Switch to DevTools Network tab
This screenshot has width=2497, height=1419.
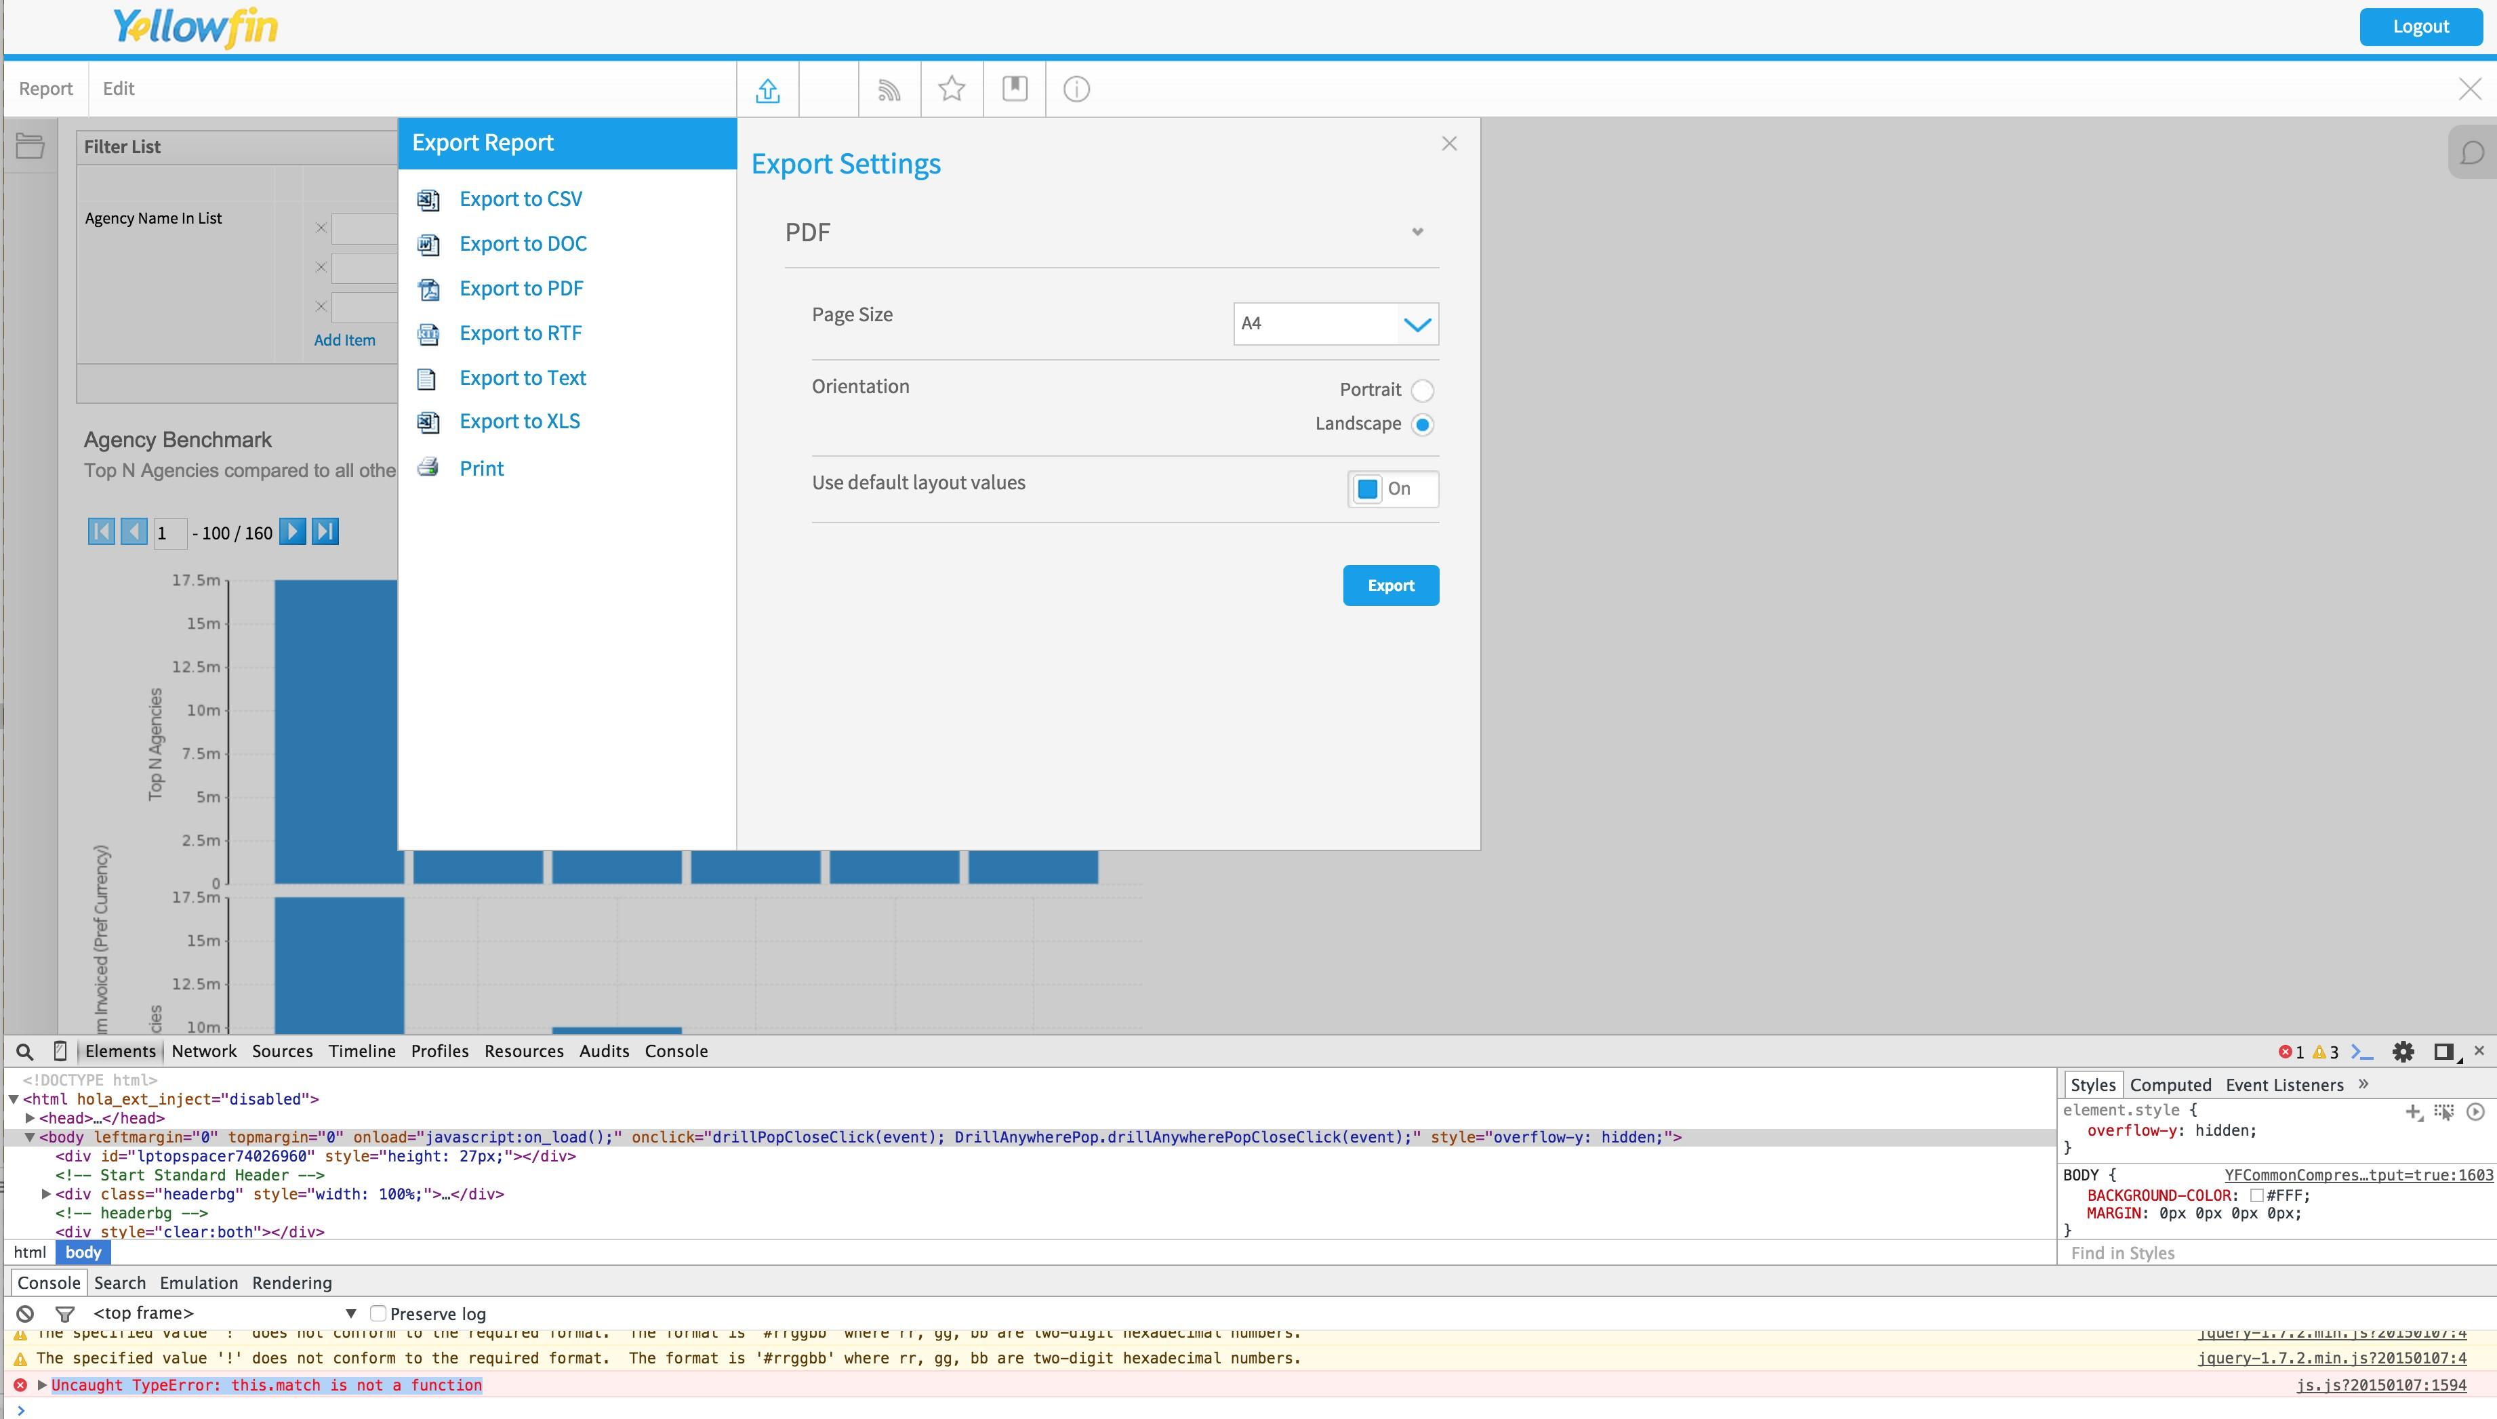[x=204, y=1052]
